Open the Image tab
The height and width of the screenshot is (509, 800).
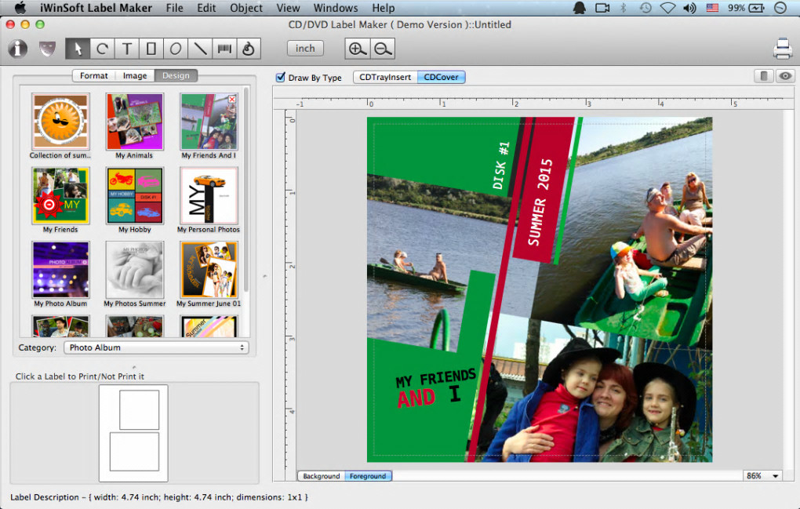[x=135, y=76]
